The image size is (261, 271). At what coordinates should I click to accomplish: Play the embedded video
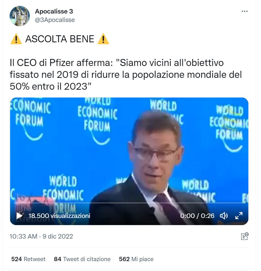click(x=19, y=215)
